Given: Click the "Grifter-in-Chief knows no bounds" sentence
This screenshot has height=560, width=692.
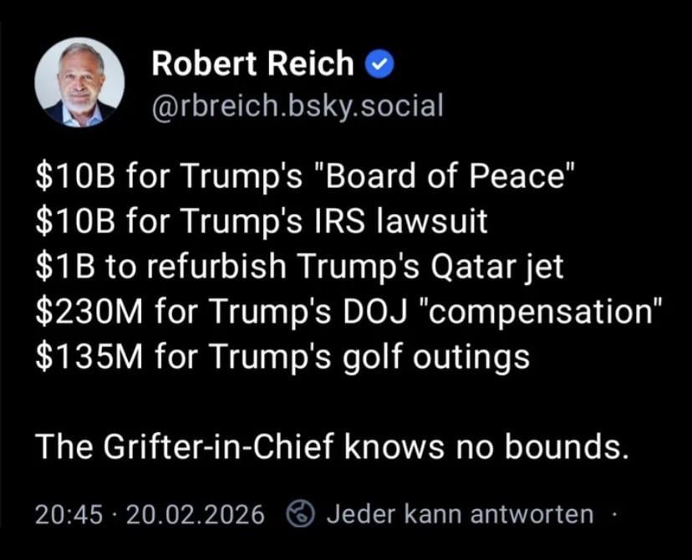Looking at the screenshot, I should click(x=331, y=447).
